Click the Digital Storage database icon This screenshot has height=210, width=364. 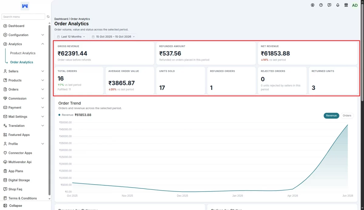(5, 180)
